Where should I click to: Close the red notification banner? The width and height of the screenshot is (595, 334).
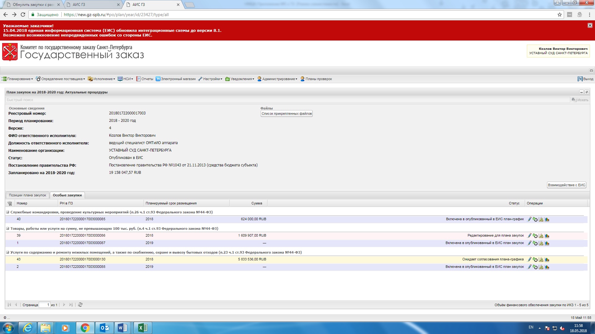coord(590,25)
